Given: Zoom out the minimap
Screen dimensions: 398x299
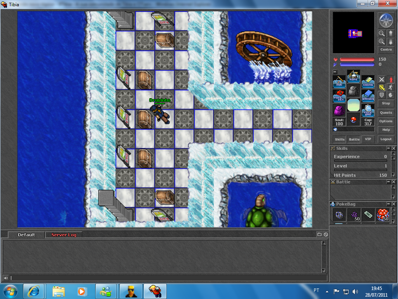Looking at the screenshot, I should pyautogui.click(x=382, y=33).
